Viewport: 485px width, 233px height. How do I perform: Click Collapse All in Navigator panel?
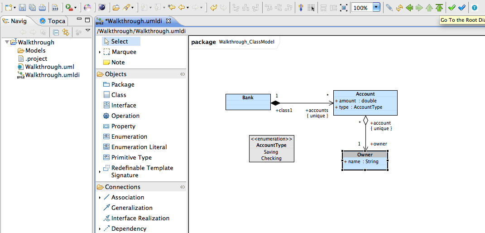click(x=56, y=32)
